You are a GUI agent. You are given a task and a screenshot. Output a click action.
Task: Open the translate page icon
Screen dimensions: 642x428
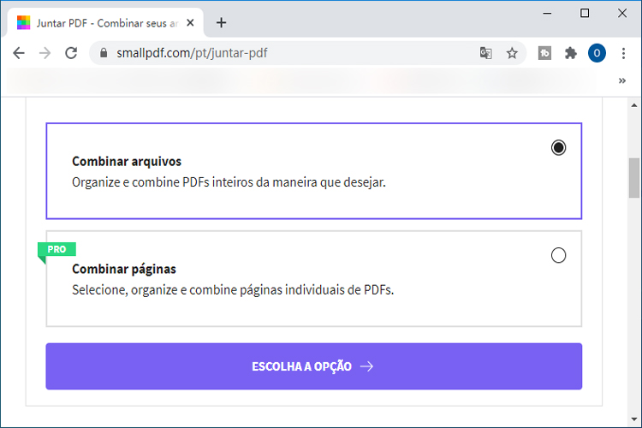click(485, 53)
